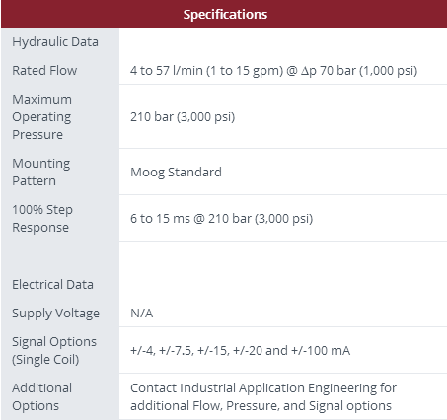Select the +/-4, +/-7.5 mA signal options text
447x420 pixels.
pyautogui.click(x=240, y=351)
